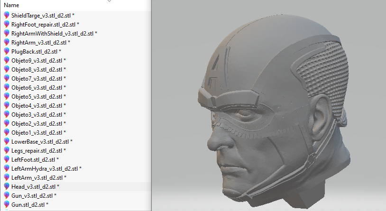
Task: Click the Objeto6_v3.stl_d2.stl file icon
Action: pyautogui.click(x=7, y=87)
